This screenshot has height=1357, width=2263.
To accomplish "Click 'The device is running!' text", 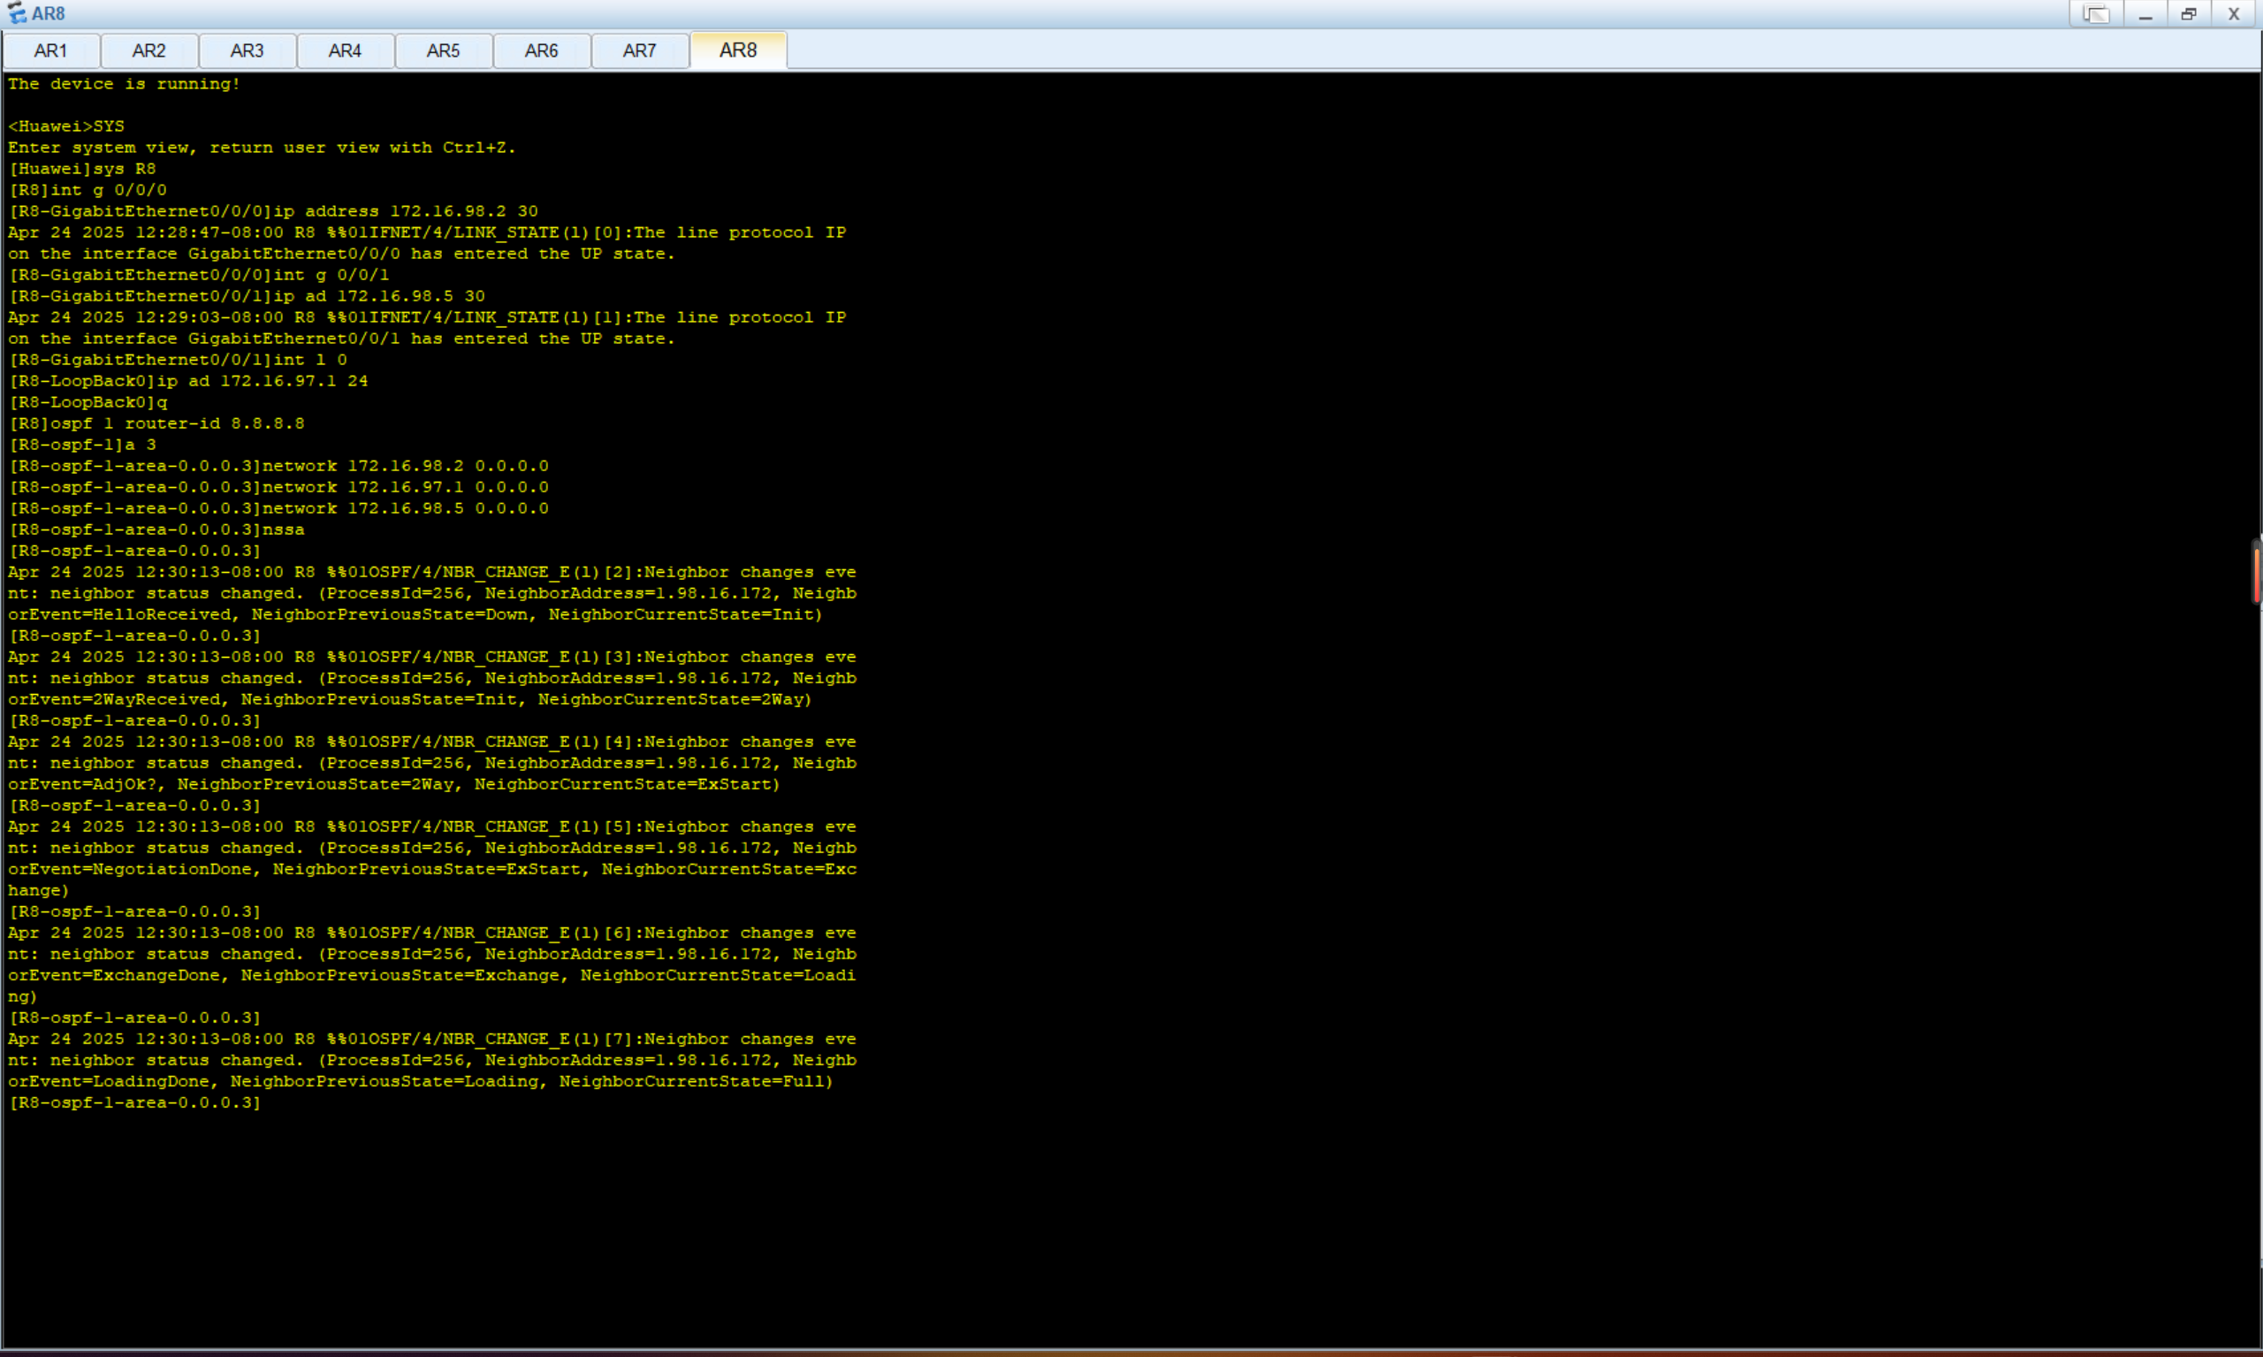I will (125, 84).
